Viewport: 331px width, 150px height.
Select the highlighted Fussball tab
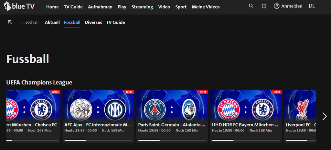[x=72, y=22]
